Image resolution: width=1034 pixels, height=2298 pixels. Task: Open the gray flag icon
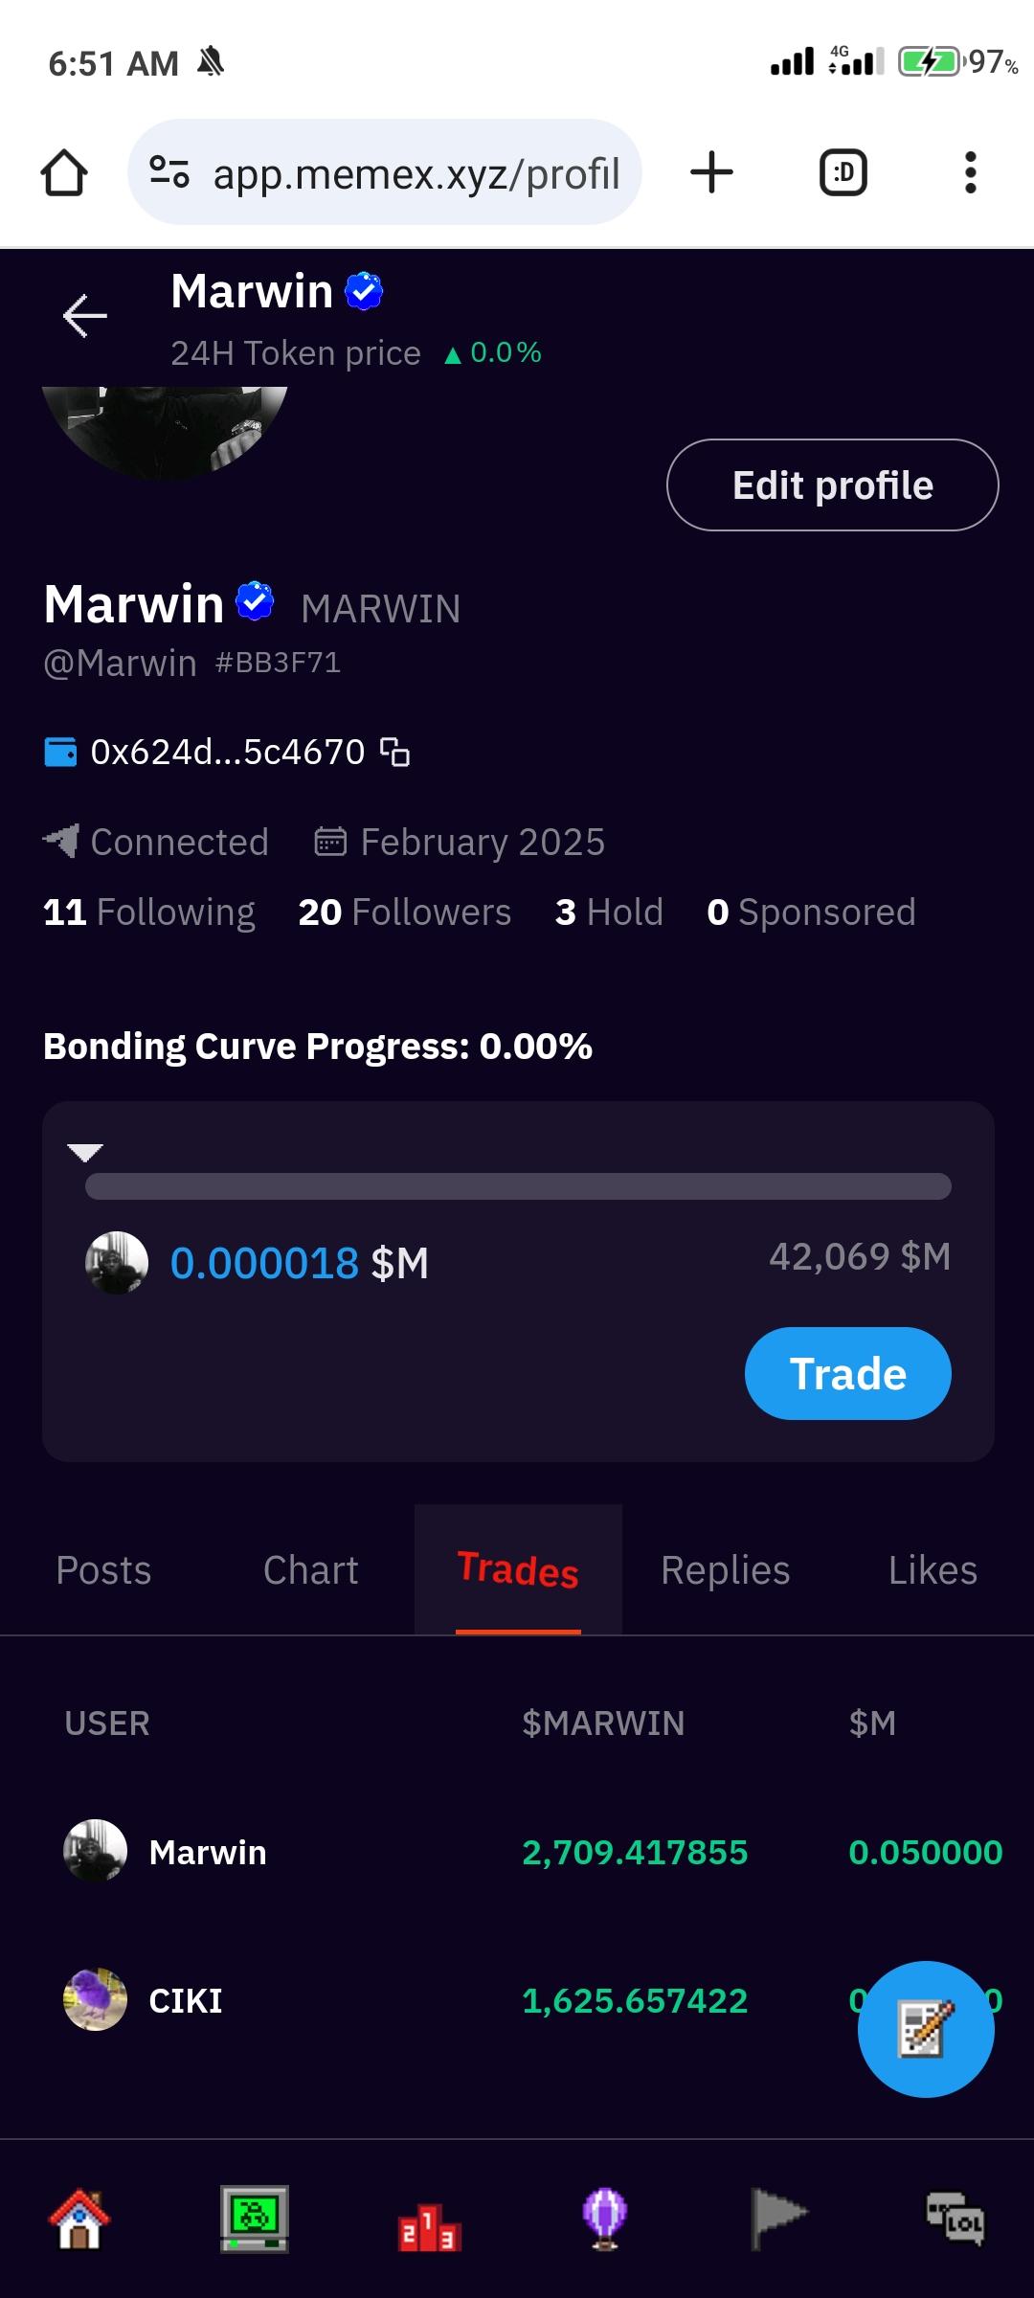coord(778,2219)
